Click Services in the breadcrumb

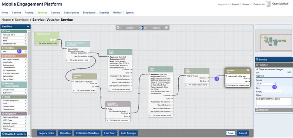(x=21, y=20)
